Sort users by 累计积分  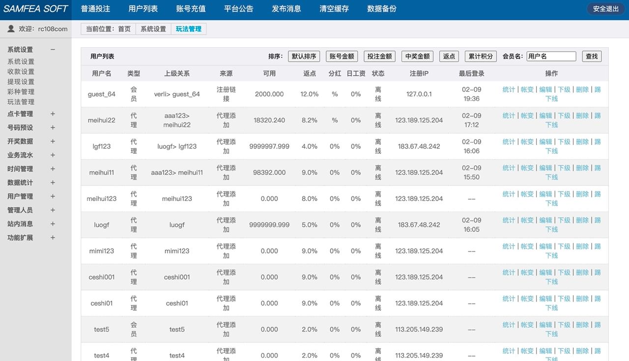point(481,56)
